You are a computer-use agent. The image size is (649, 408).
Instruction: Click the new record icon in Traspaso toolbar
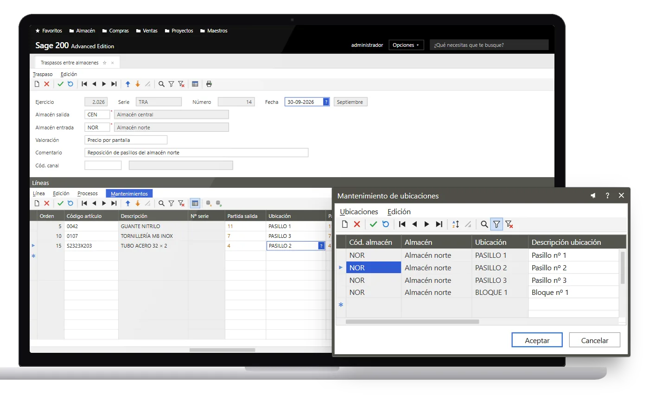click(x=37, y=84)
